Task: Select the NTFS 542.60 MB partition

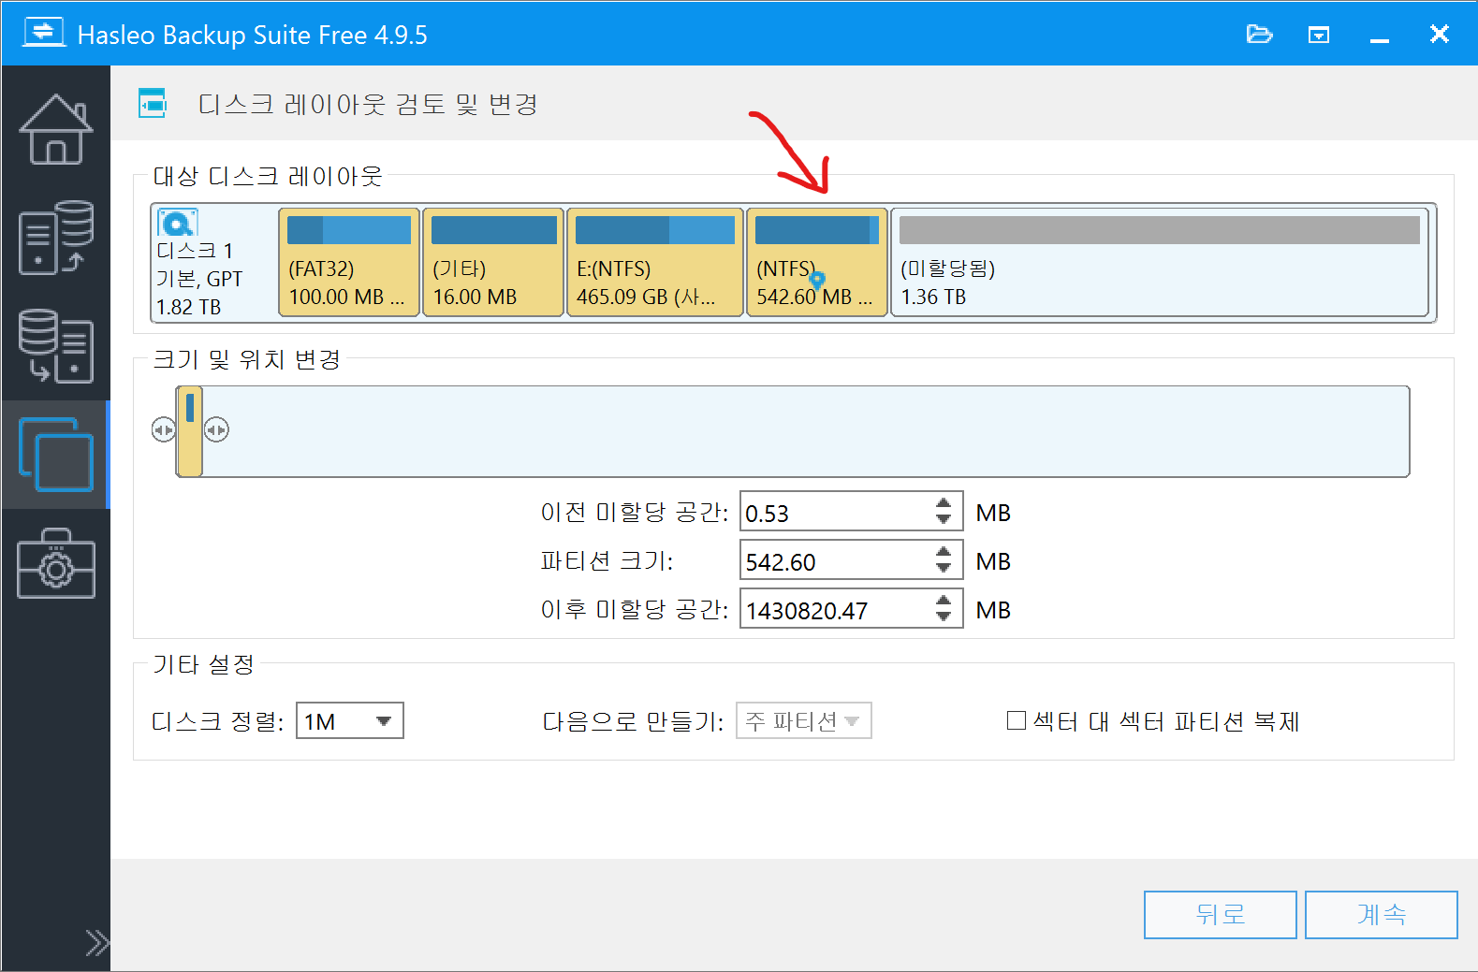Action: click(x=817, y=262)
